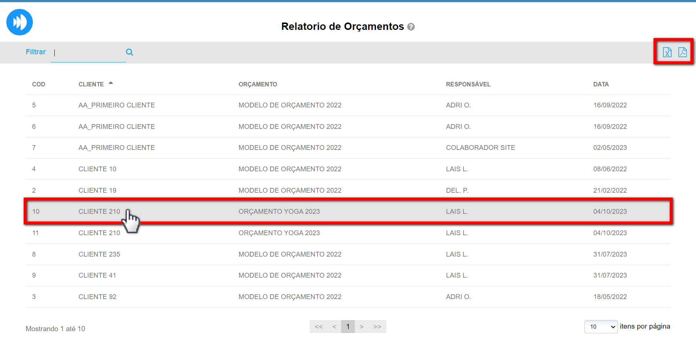Open the itens por página dropdown

pos(601,327)
